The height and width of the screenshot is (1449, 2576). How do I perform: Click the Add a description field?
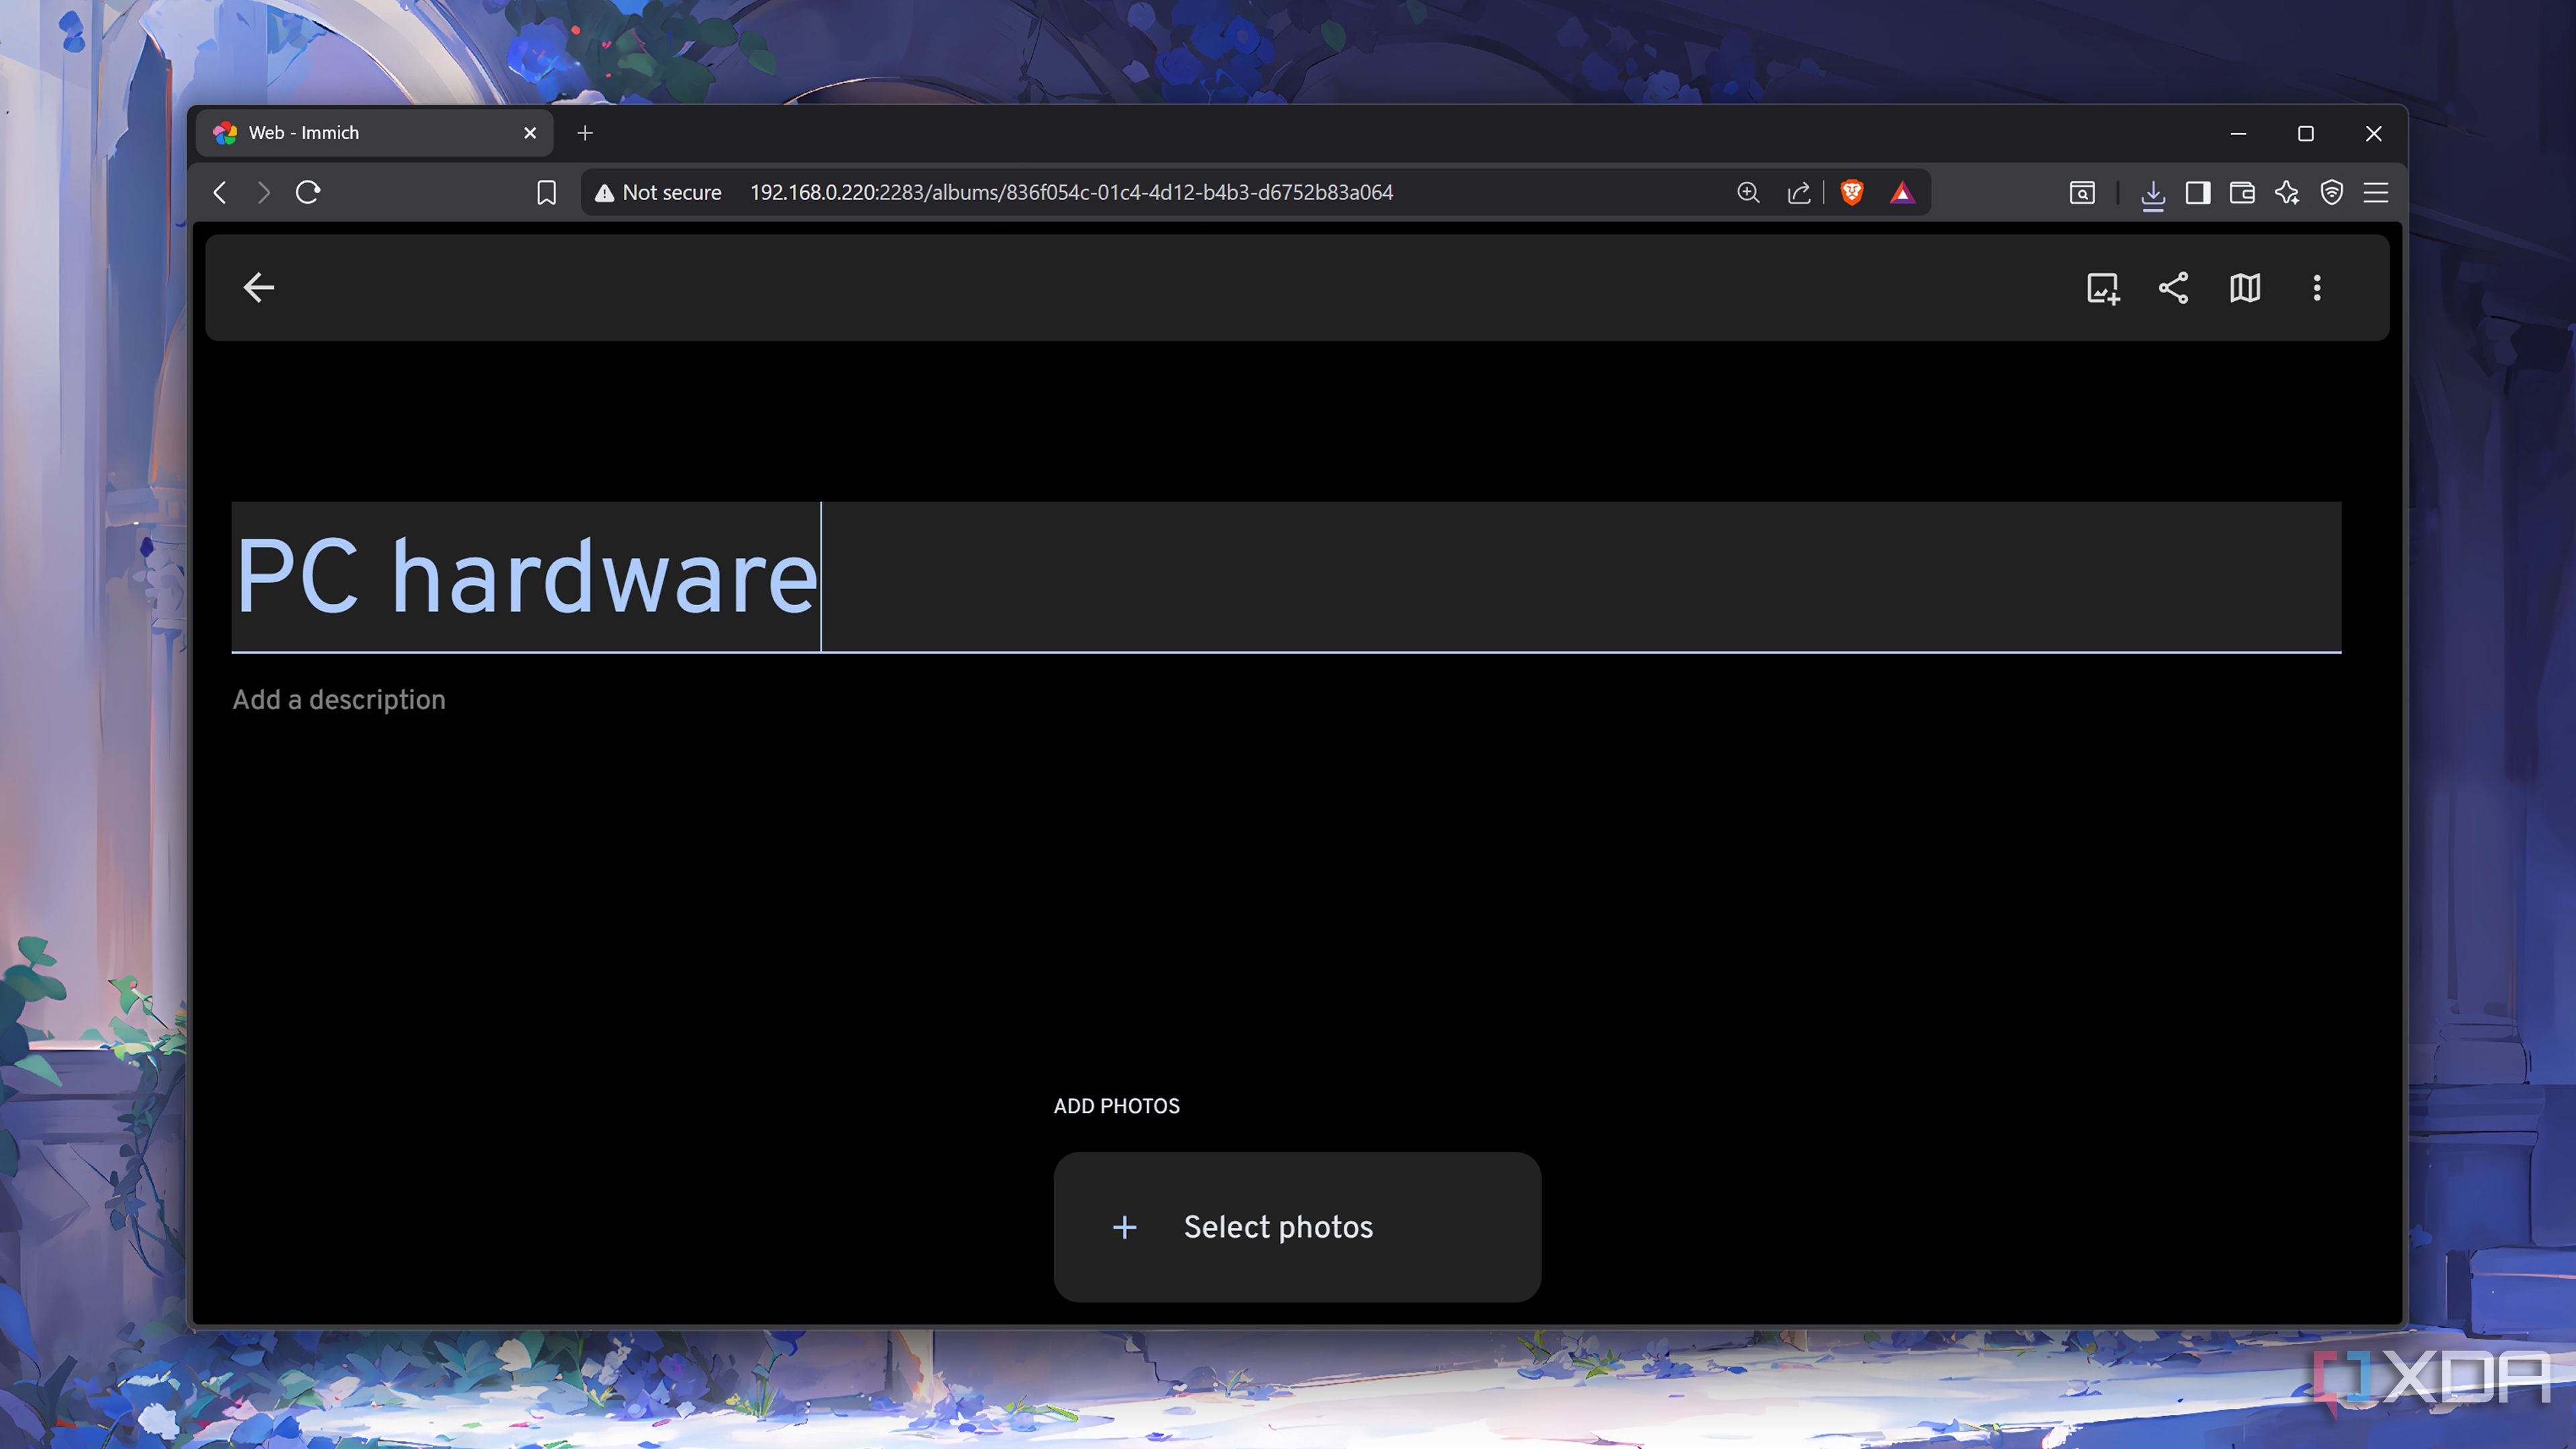click(339, 700)
